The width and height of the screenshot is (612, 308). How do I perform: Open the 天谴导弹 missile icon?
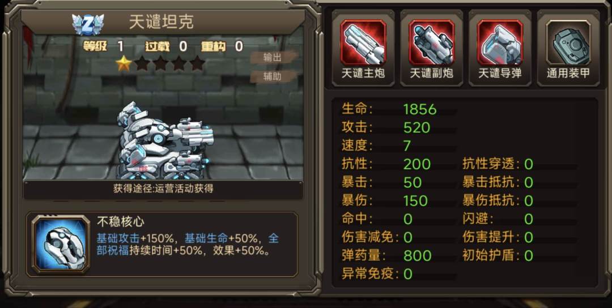tap(500, 42)
